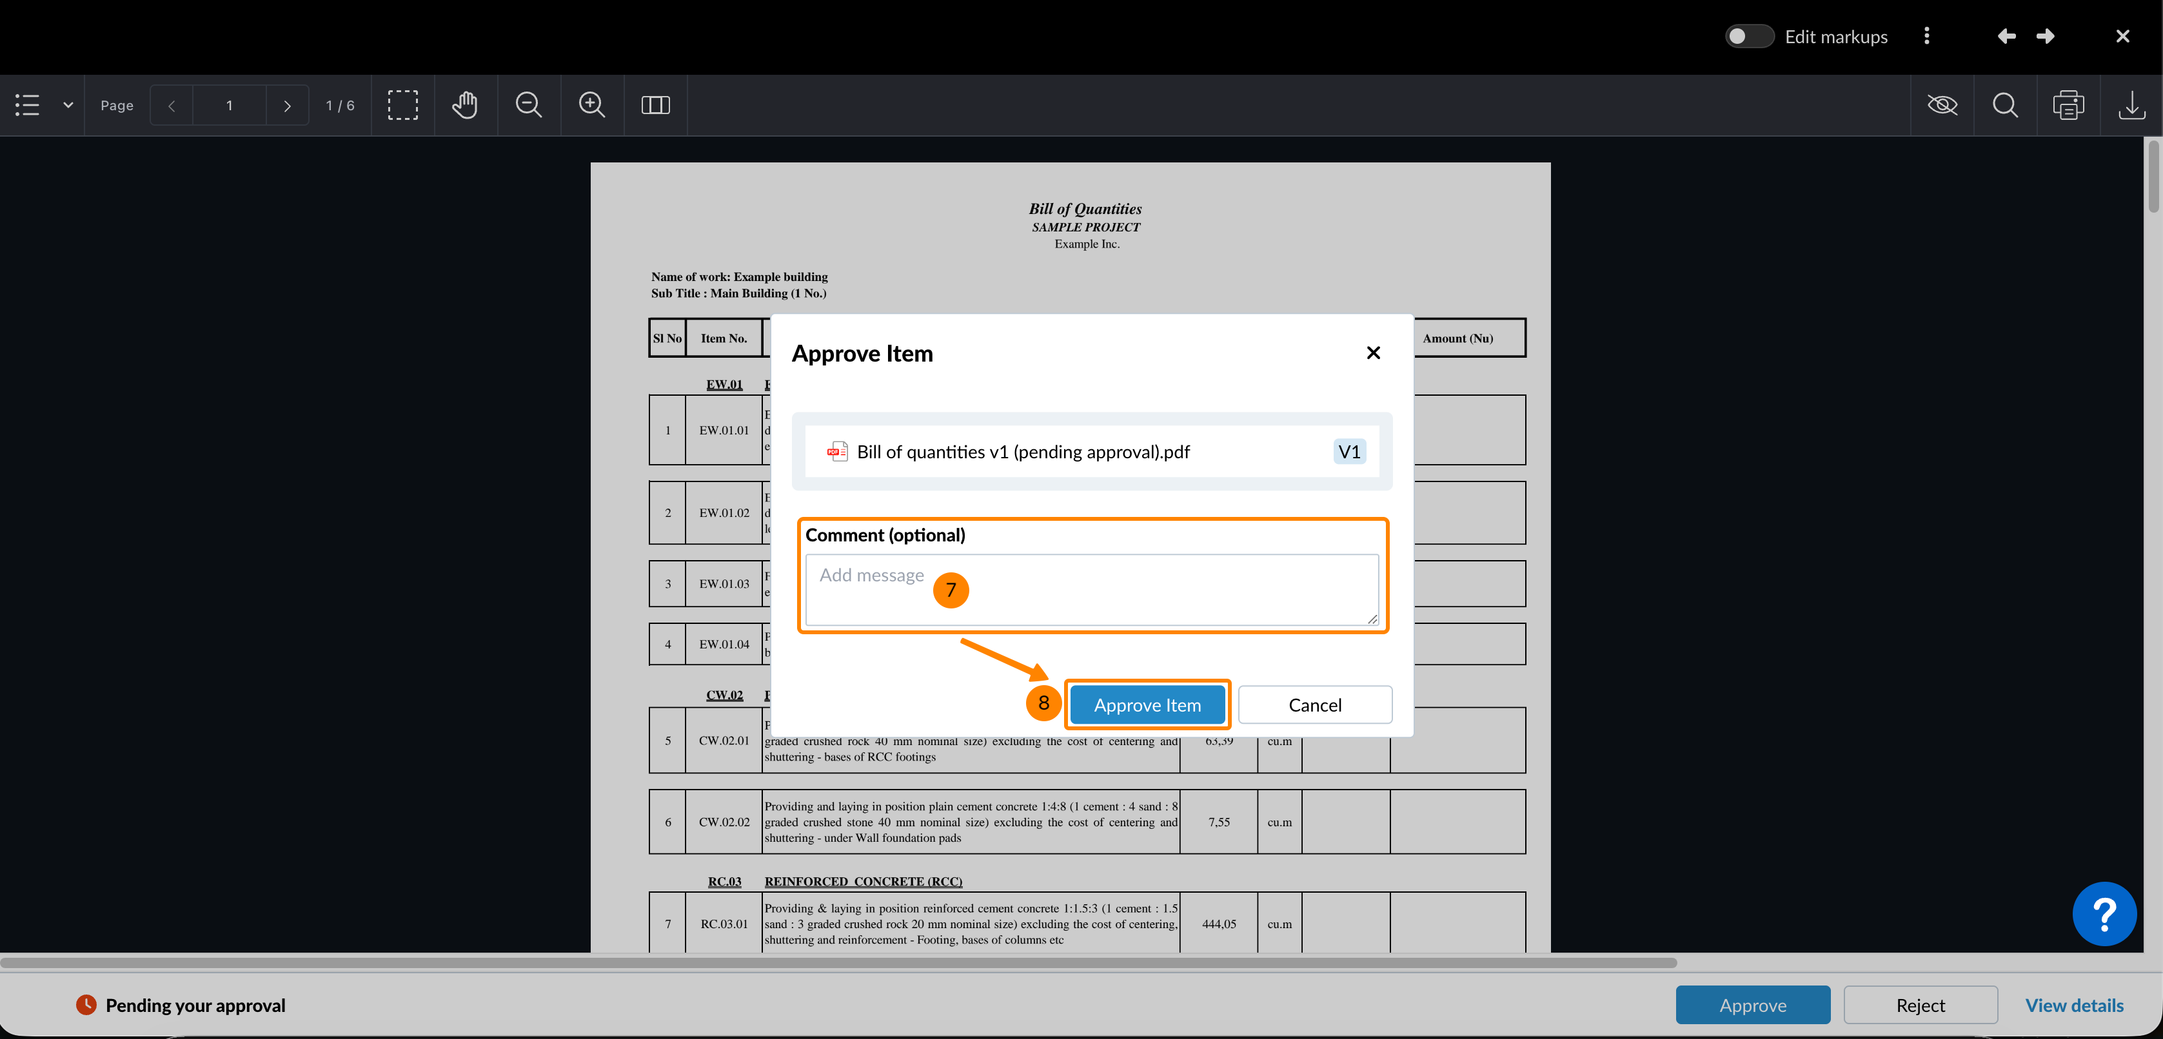Click the zoom in magnifier
The image size is (2163, 1039).
click(592, 105)
